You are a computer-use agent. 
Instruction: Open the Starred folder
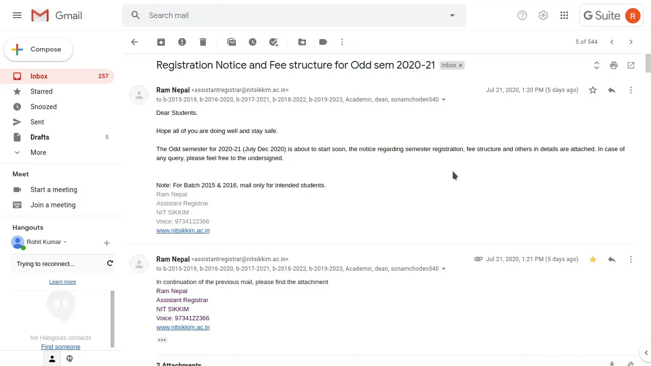41,91
